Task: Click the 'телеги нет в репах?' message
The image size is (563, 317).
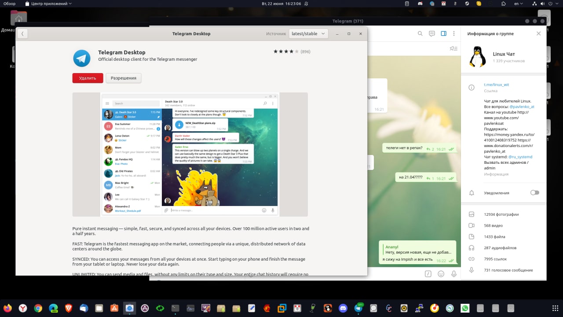Action: pos(419,148)
